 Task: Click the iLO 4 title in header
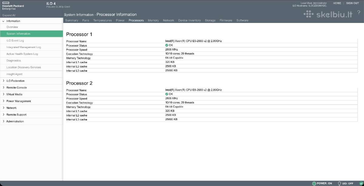pos(51,3)
